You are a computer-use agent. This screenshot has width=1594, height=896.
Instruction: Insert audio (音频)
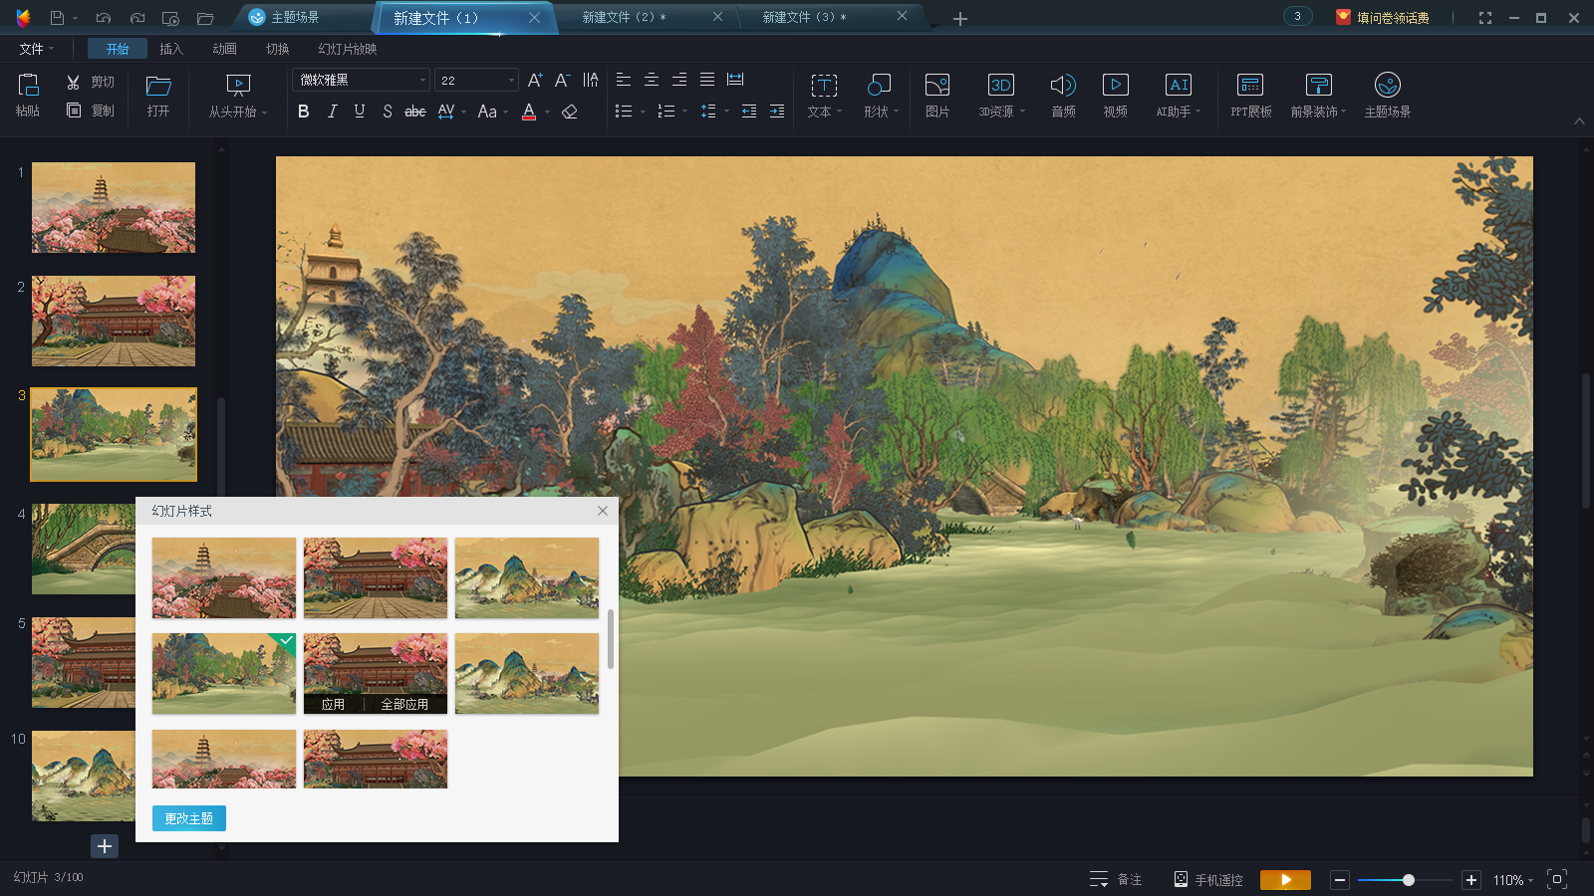[x=1063, y=96]
